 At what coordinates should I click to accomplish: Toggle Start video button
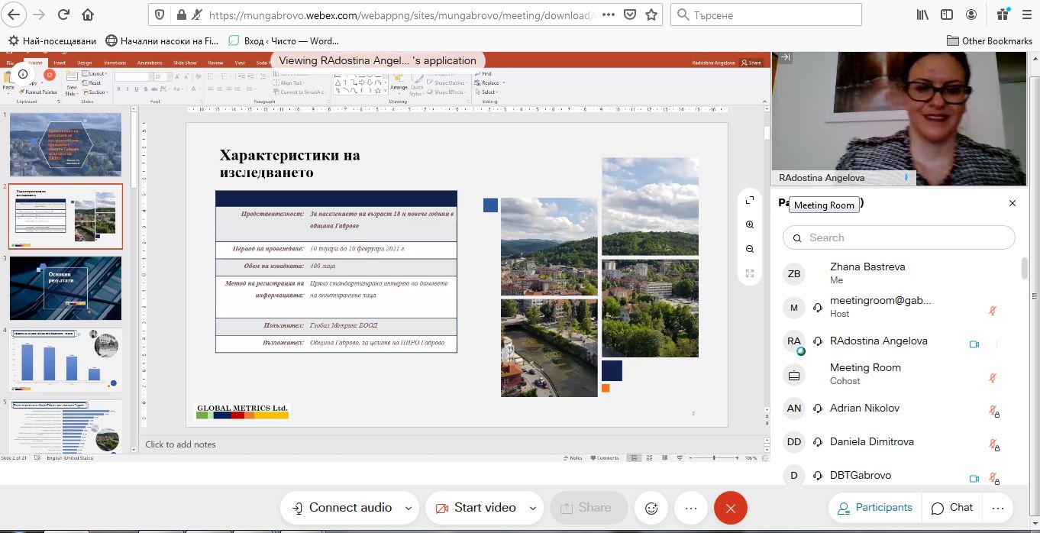coord(475,508)
